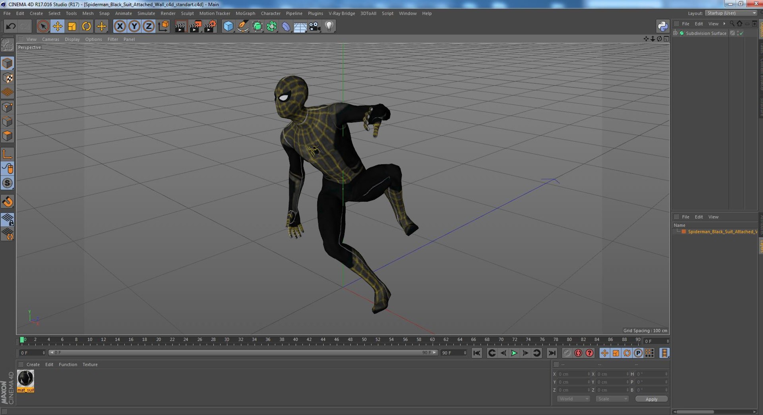
Task: Click the Undo arrow icon
Action: coord(11,27)
